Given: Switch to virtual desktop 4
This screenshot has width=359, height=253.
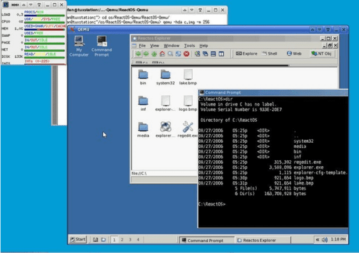Looking at the screenshot, I should click(x=138, y=240).
